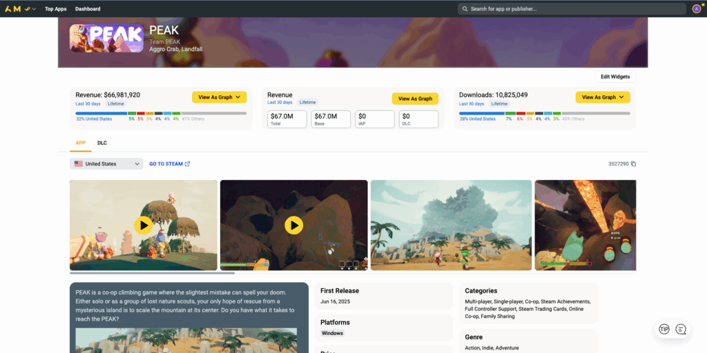Click the Edit Widgets button
The image size is (707, 353).
coord(614,77)
